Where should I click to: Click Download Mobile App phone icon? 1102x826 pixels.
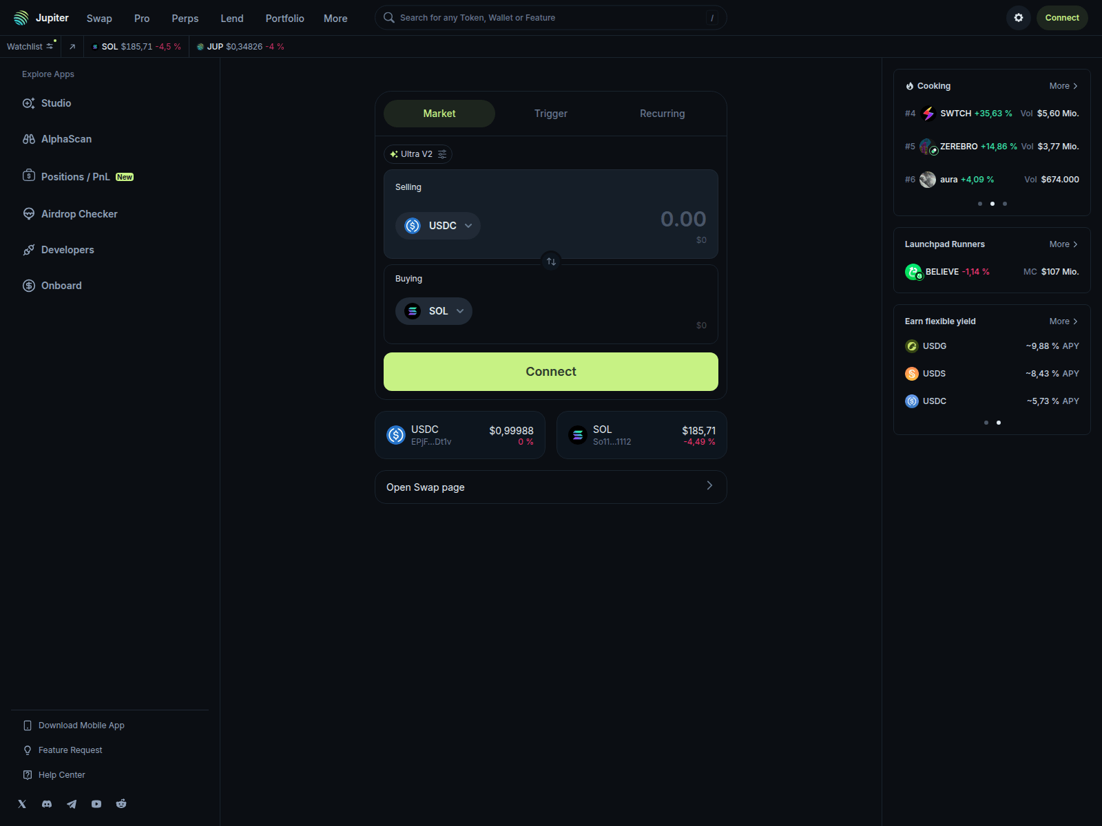28,726
